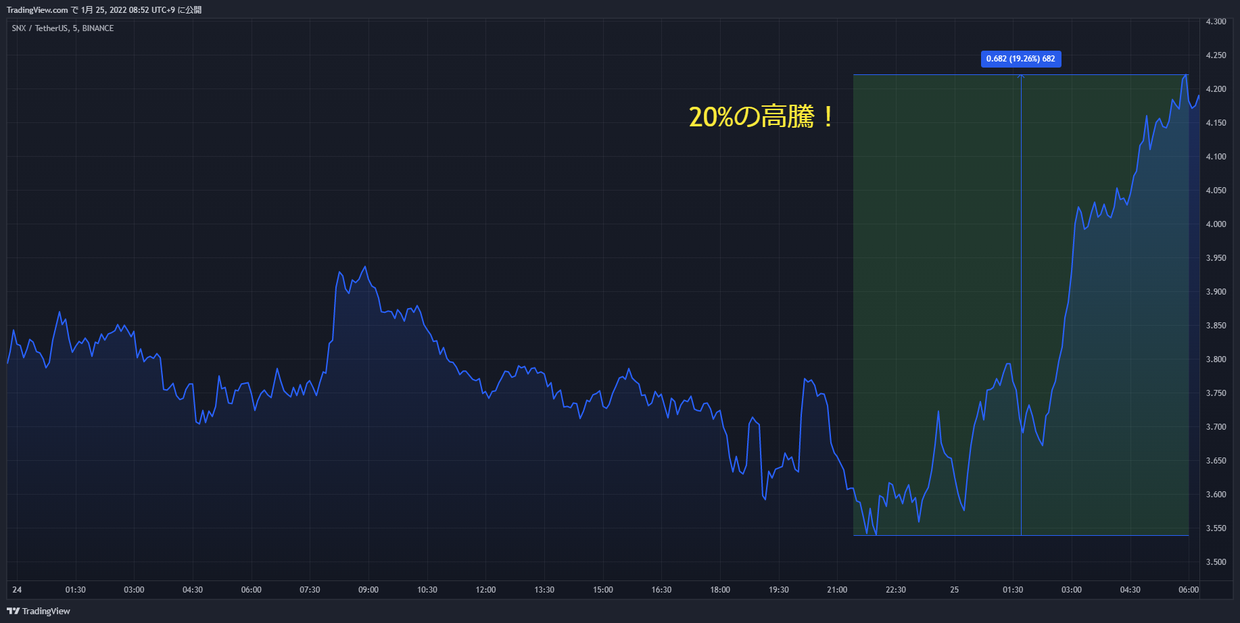This screenshot has height=623, width=1240.
Task: Click the 16:30 time axis label
Action: coord(661,590)
